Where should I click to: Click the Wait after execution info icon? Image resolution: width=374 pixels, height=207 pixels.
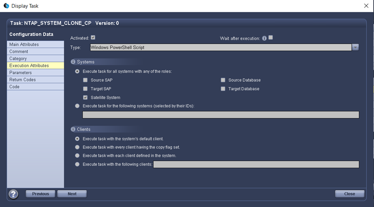pyautogui.click(x=264, y=38)
